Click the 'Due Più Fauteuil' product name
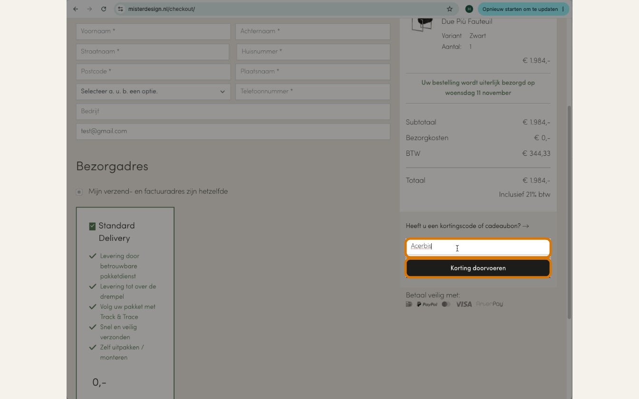The image size is (639, 399). point(467,21)
